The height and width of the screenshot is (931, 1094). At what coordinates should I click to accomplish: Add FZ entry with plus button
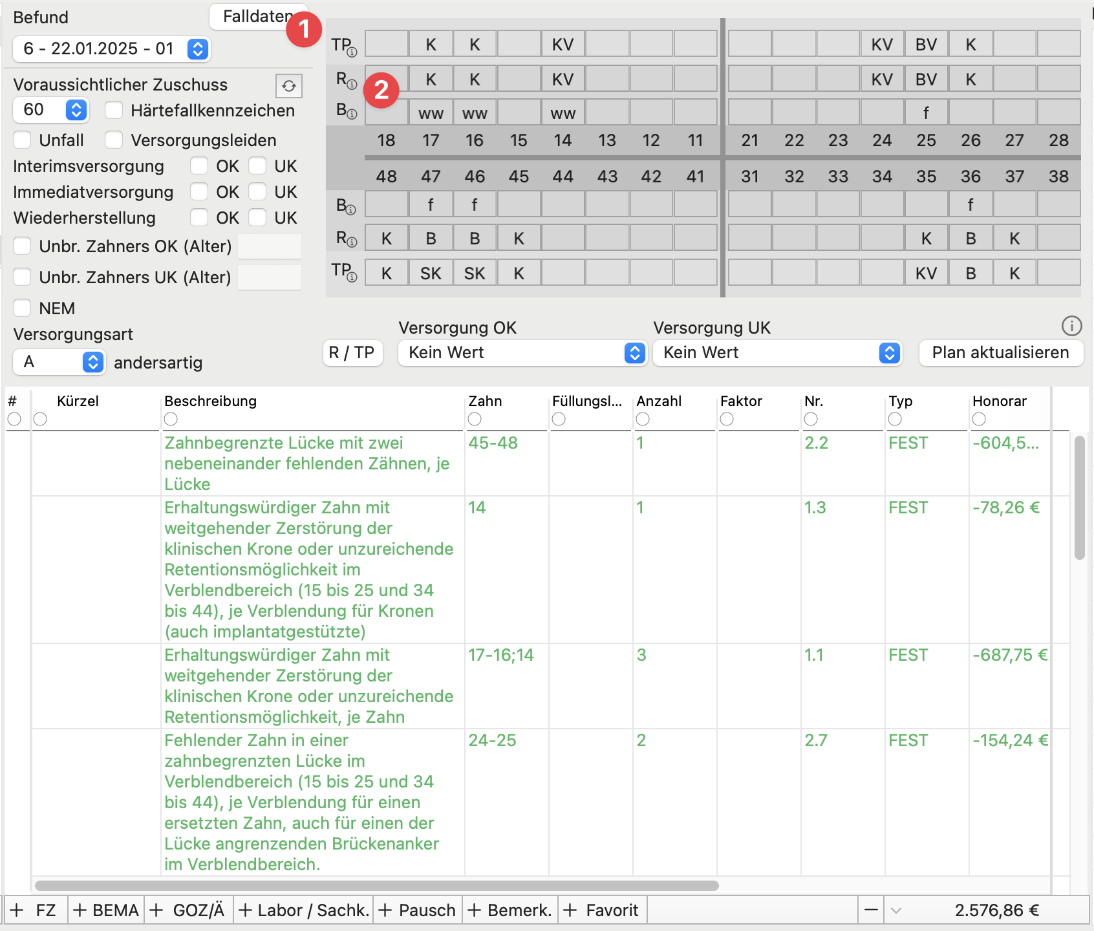pyautogui.click(x=36, y=910)
